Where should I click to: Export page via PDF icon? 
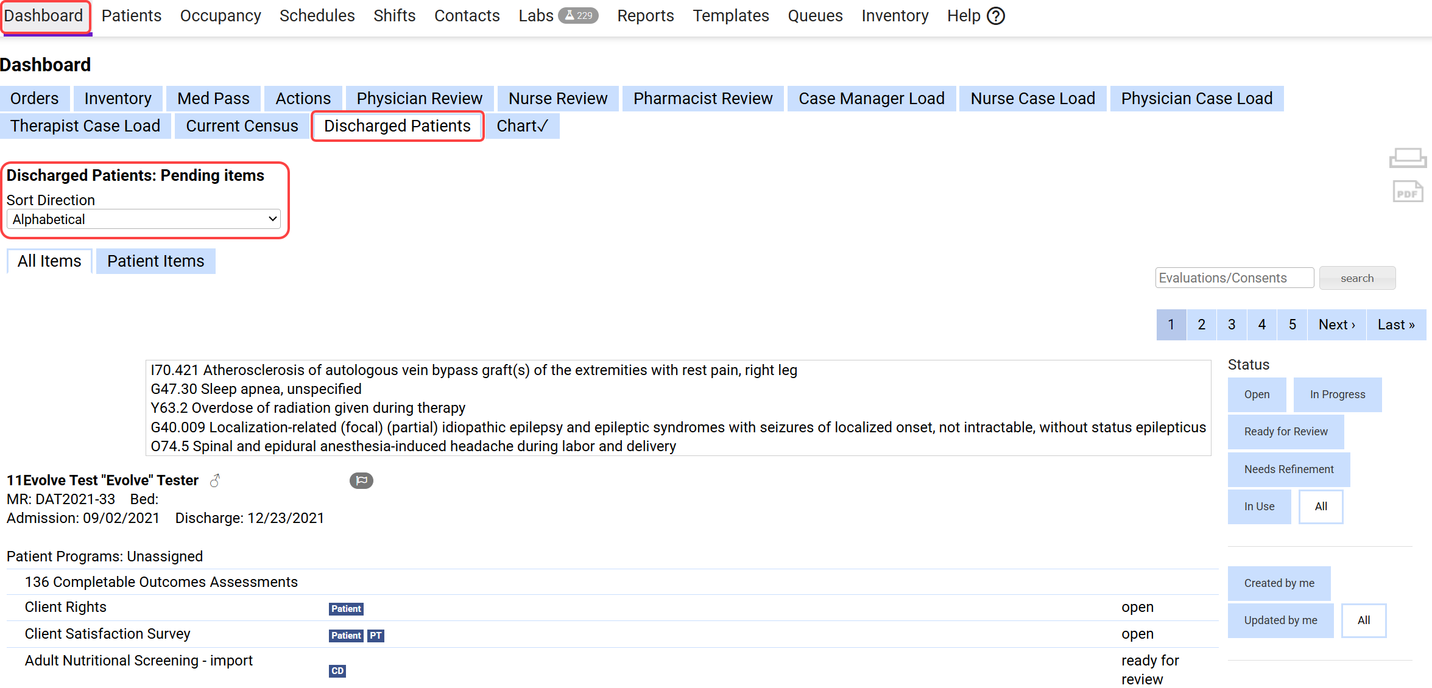[x=1407, y=192]
